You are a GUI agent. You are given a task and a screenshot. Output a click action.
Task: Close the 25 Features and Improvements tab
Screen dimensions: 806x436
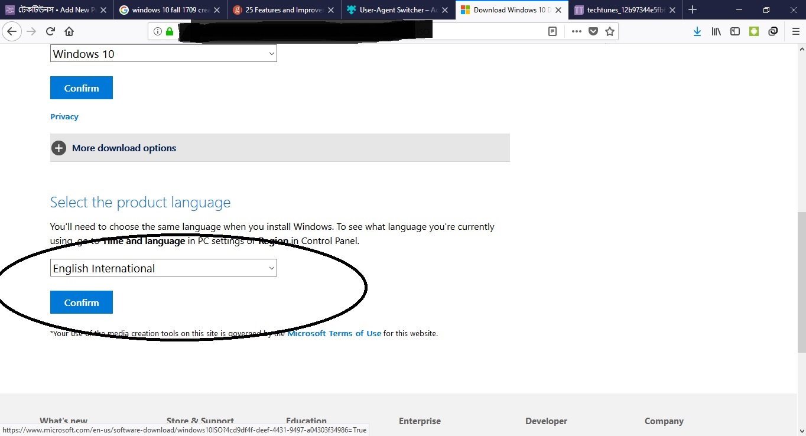tap(330, 10)
